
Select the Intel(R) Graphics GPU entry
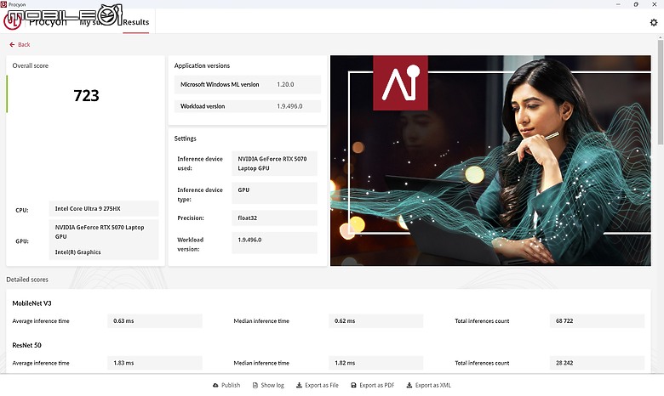pos(78,252)
